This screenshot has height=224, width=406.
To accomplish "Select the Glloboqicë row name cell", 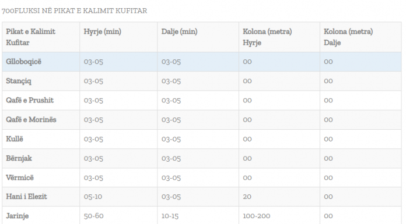I will (x=41, y=62).
